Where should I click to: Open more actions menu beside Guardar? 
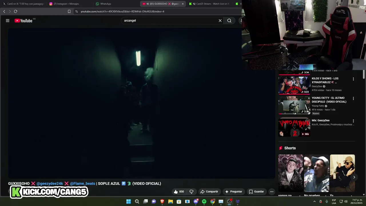pos(272,192)
